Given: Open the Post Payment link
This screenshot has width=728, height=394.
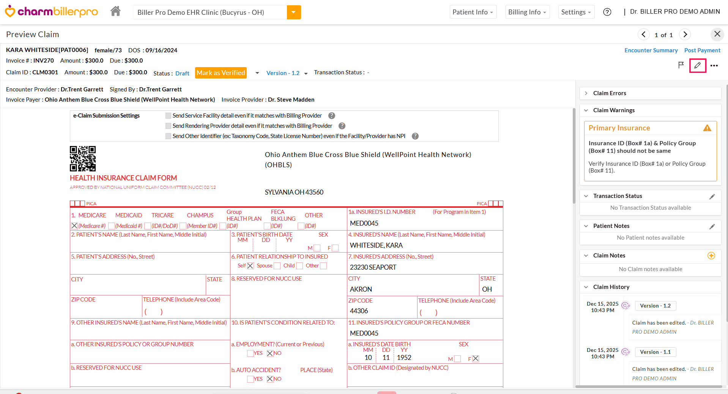Looking at the screenshot, I should [702, 50].
